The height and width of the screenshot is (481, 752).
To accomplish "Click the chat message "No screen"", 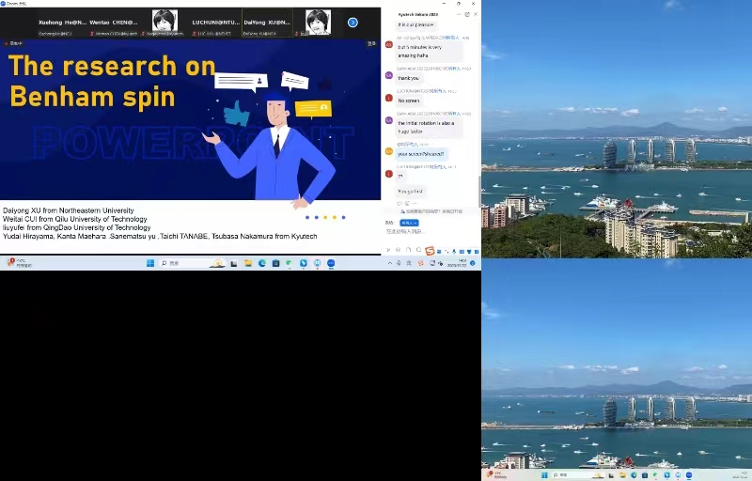I will point(409,101).
